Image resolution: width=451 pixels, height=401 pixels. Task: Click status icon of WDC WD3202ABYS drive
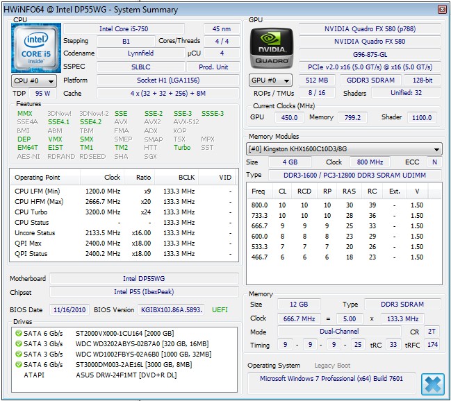tap(18, 343)
